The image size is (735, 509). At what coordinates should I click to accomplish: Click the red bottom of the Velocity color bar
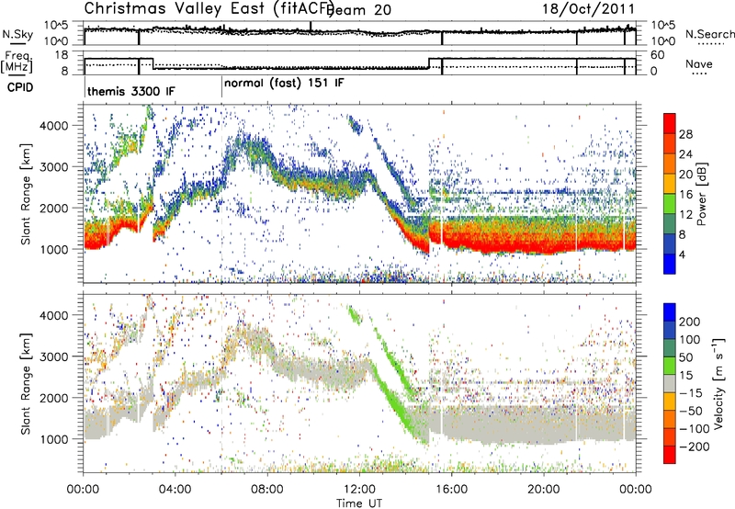(670, 455)
